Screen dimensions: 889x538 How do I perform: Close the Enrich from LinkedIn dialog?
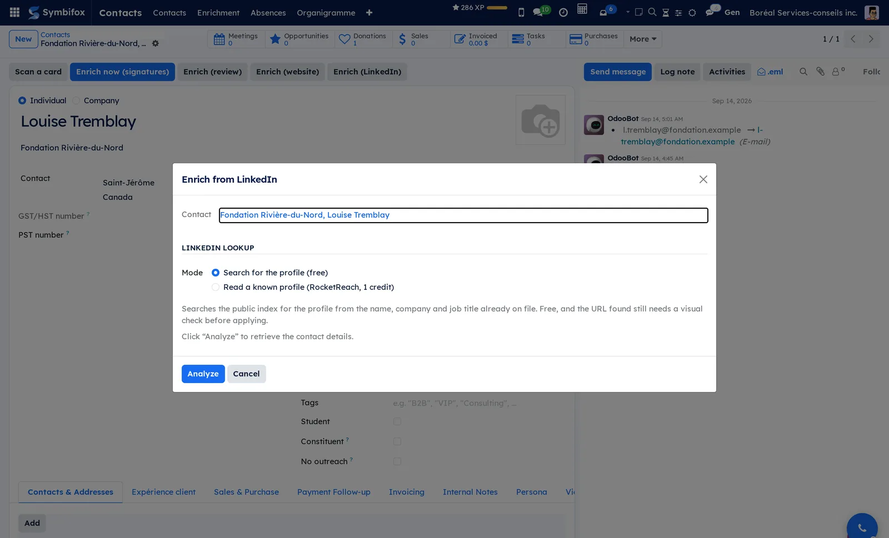[703, 179]
